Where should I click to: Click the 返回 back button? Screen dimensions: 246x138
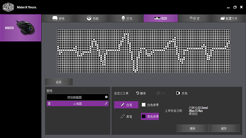click(59, 82)
